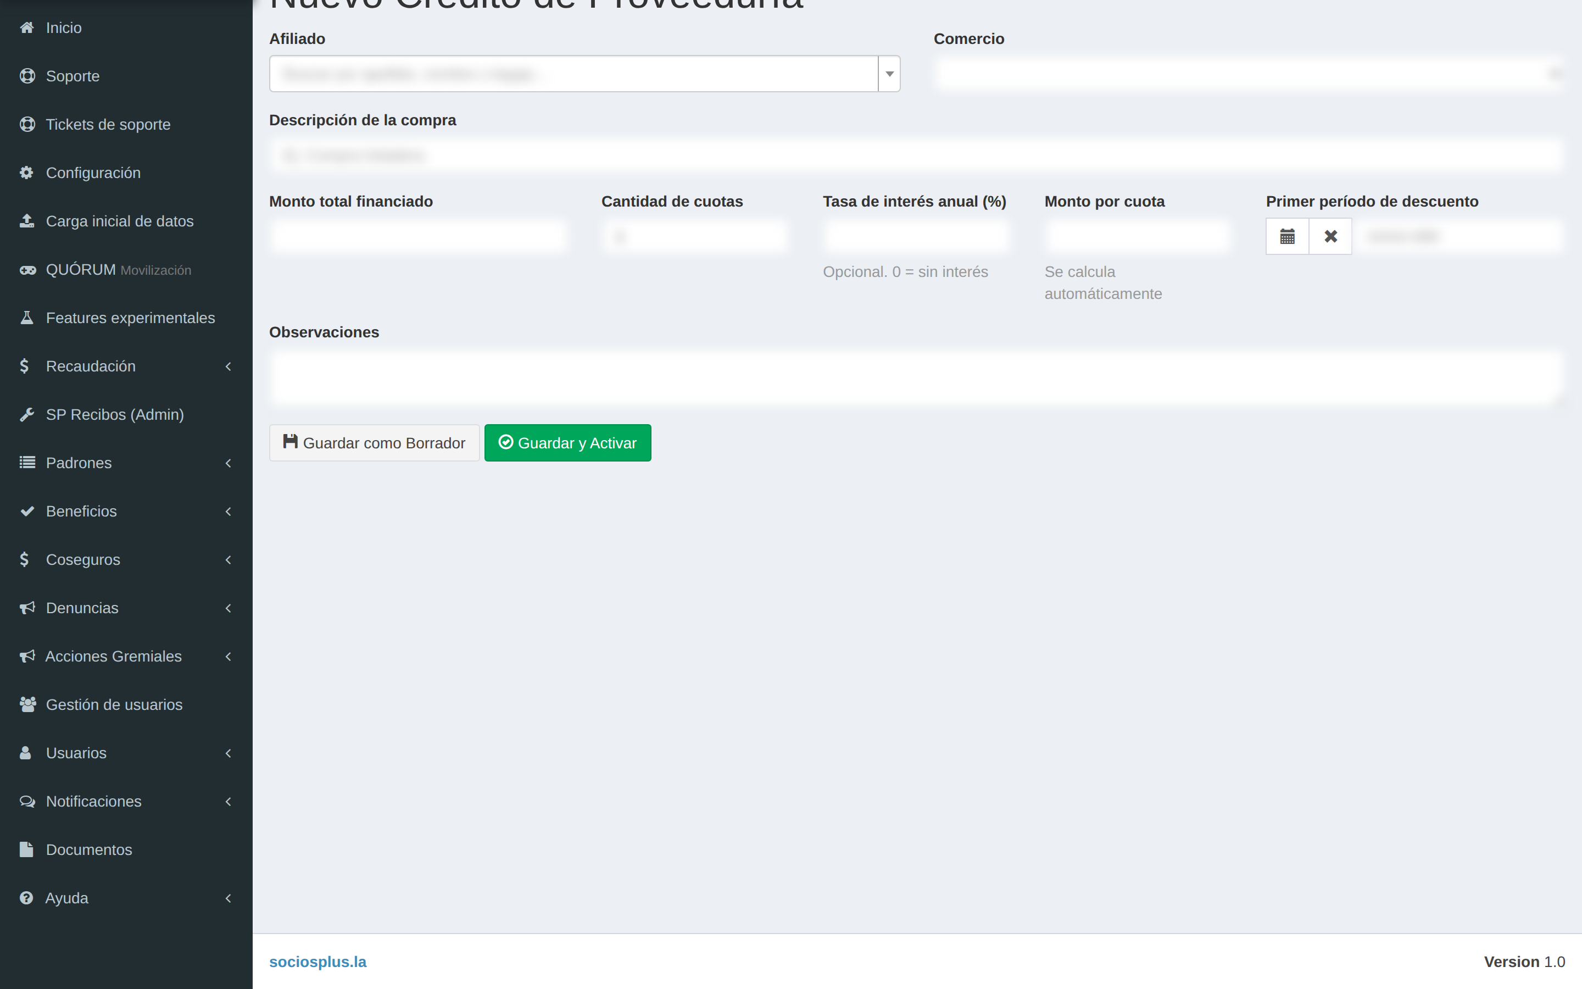Expand the Usuarios submenu chevron
The height and width of the screenshot is (989, 1582).
tap(228, 753)
